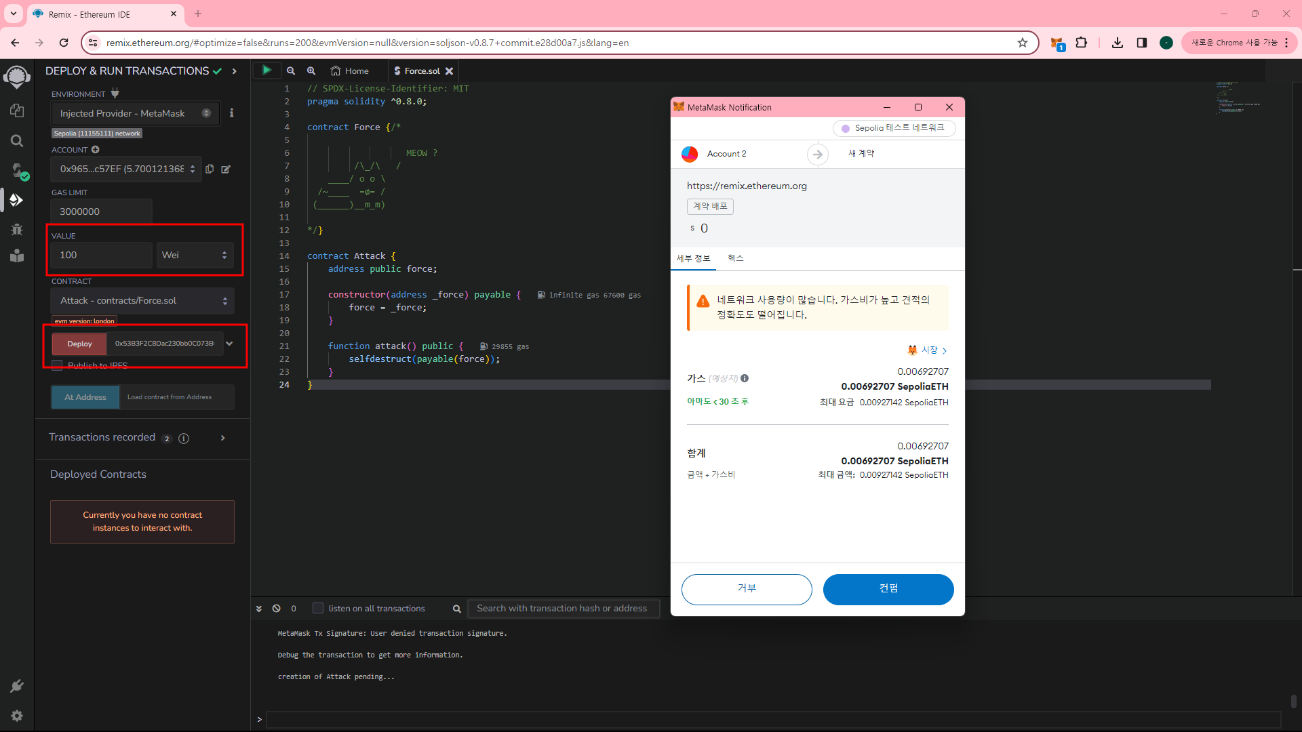Click 거부 to reject the transaction
Image resolution: width=1302 pixels, height=732 pixels.
click(x=747, y=589)
